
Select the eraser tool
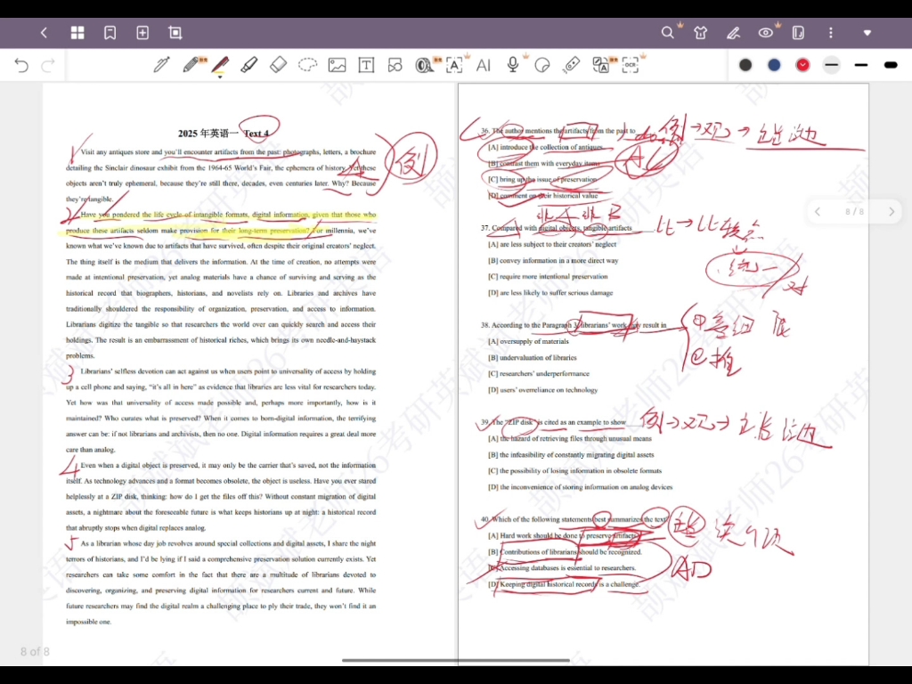click(x=279, y=64)
